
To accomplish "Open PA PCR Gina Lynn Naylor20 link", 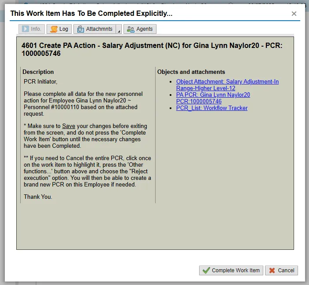I will click(x=213, y=98).
